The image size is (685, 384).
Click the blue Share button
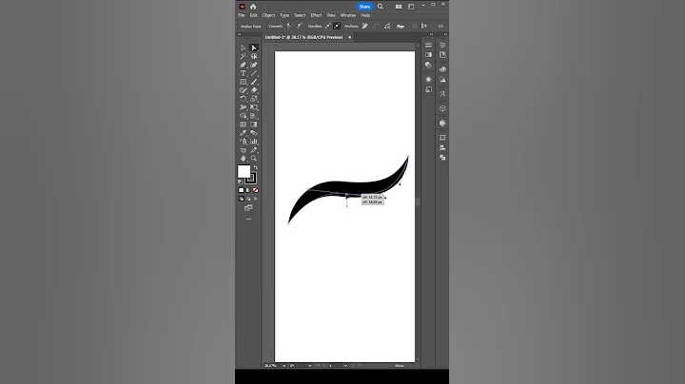tap(364, 7)
